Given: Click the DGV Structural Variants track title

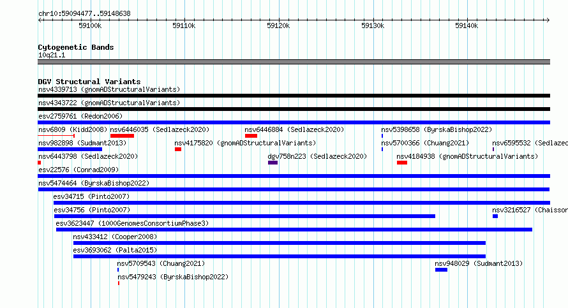Looking at the screenshot, I should 89,82.
